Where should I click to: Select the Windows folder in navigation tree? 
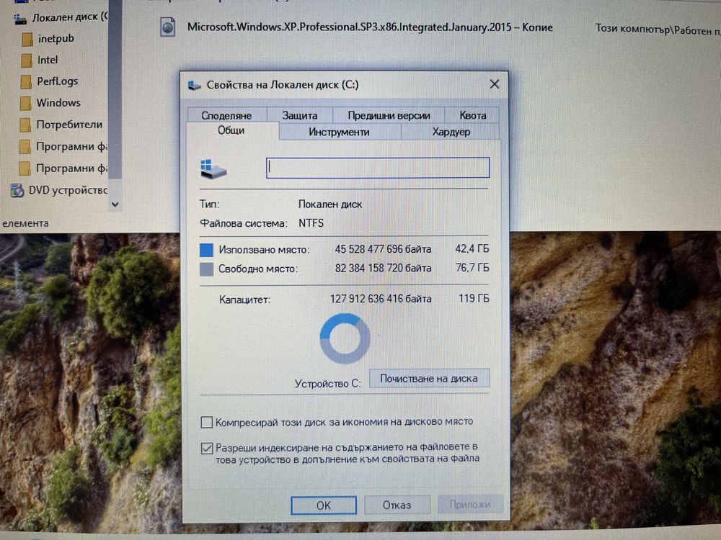pyautogui.click(x=58, y=103)
